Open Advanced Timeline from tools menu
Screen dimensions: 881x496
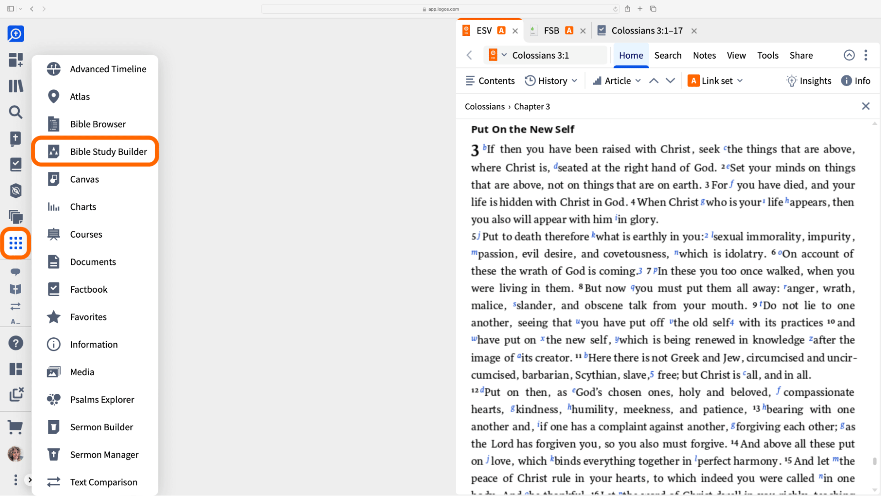95,69
